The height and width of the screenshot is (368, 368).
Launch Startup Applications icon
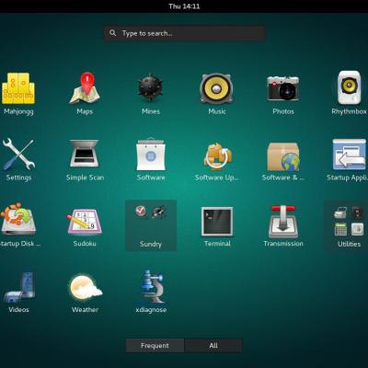click(x=350, y=155)
